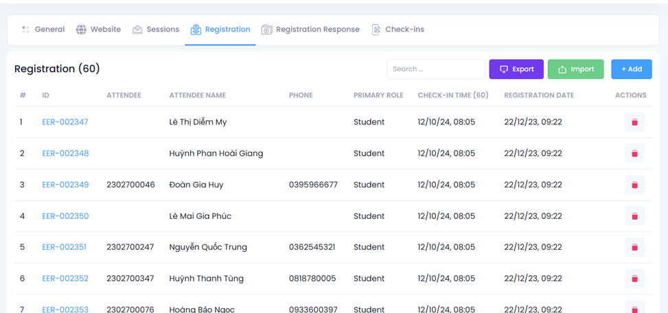Switch to the Website tab
668x313 pixels.
coord(98,30)
